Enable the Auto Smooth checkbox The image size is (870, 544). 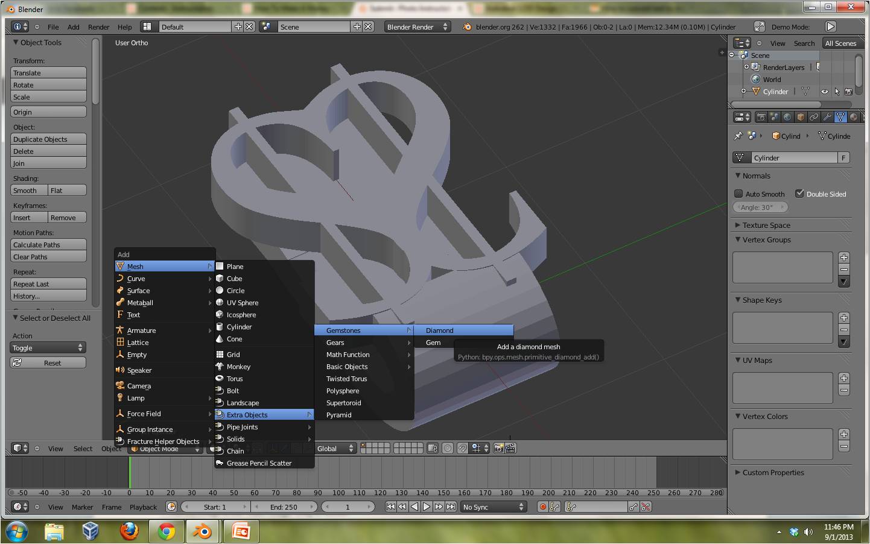tap(738, 194)
